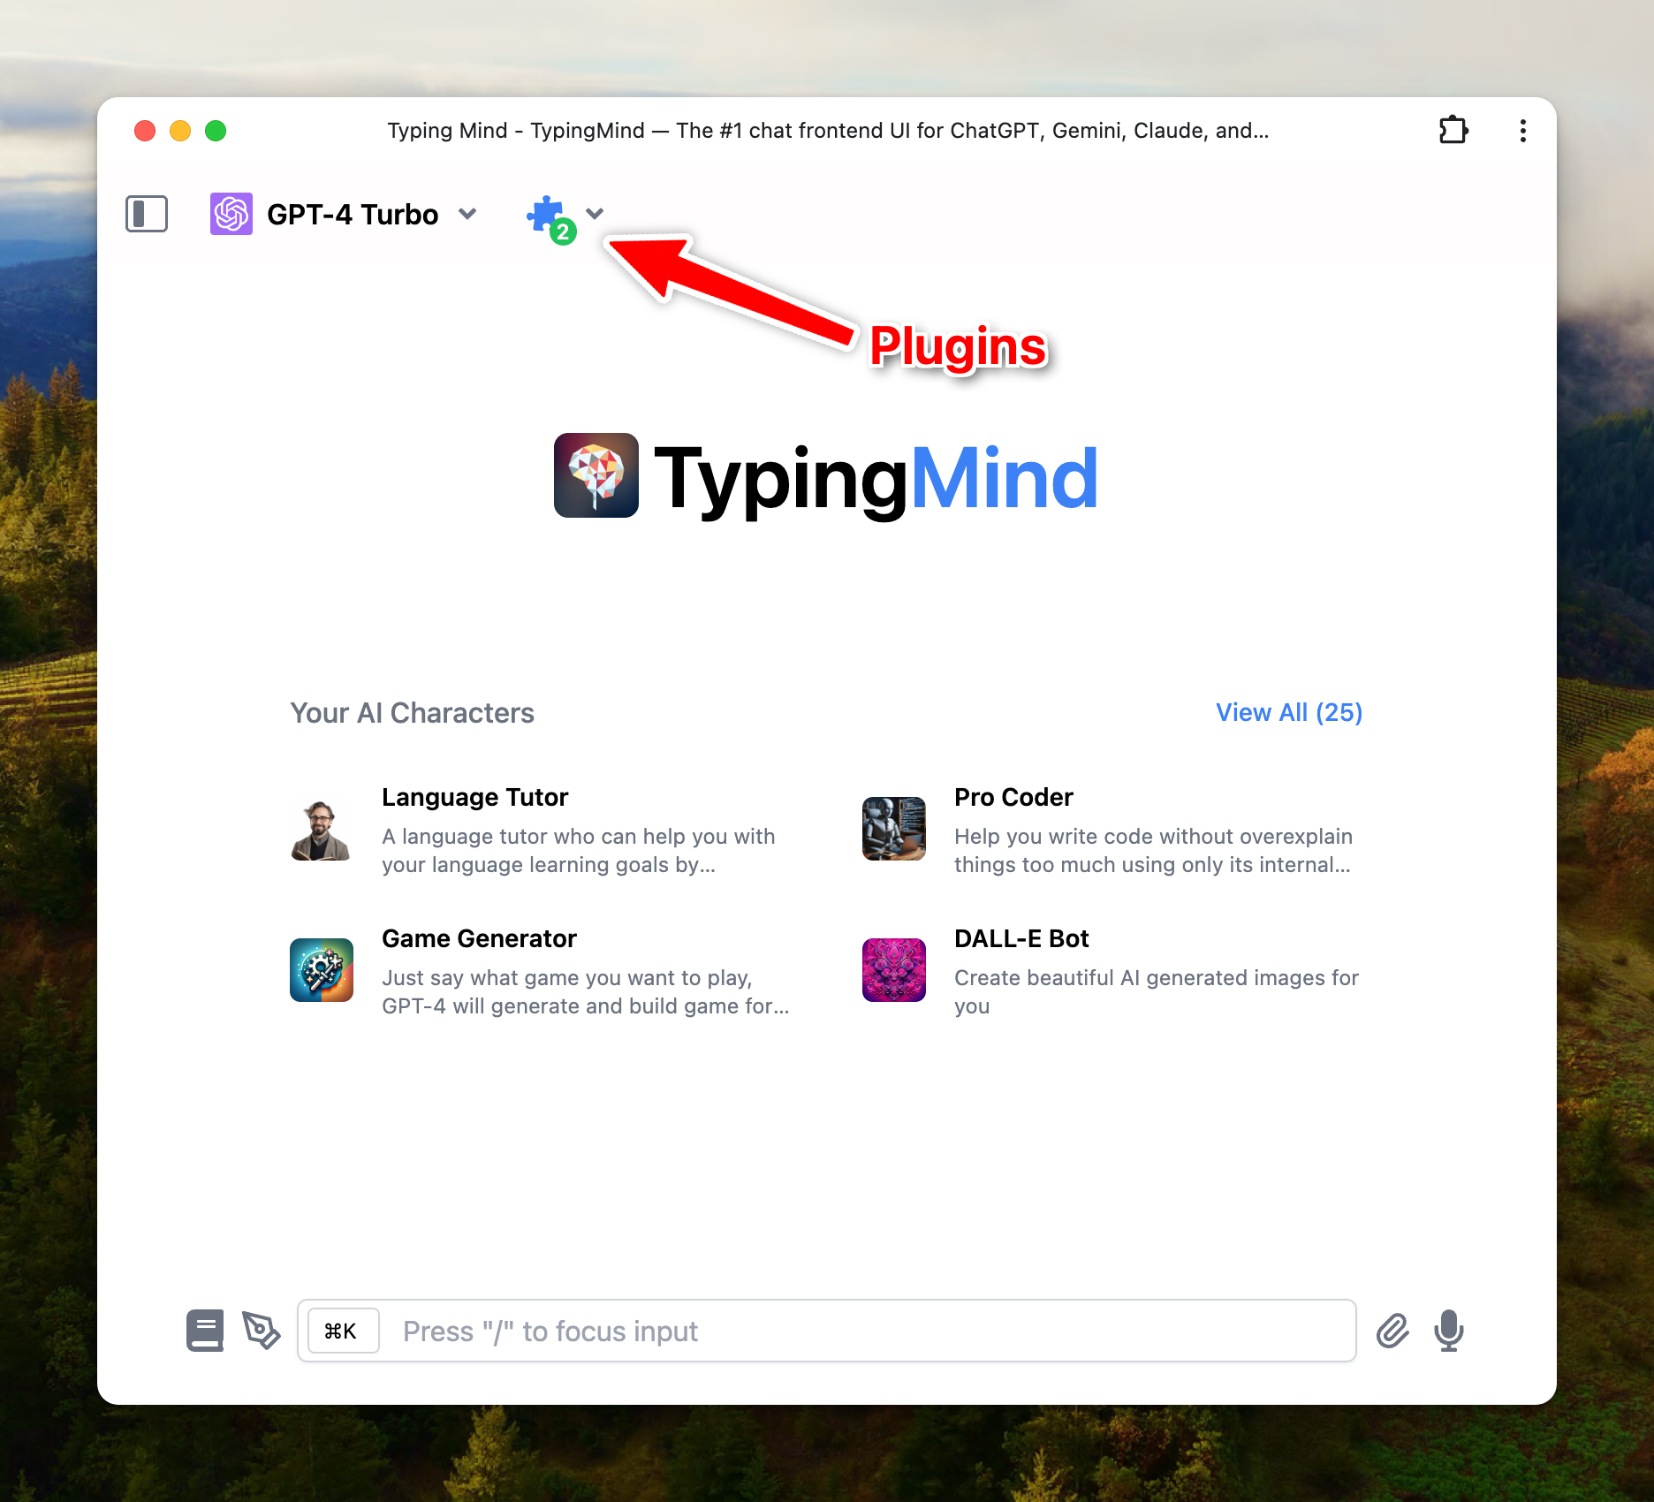Attach a file with the paperclip icon
Image resolution: width=1654 pixels, height=1502 pixels.
(x=1392, y=1331)
